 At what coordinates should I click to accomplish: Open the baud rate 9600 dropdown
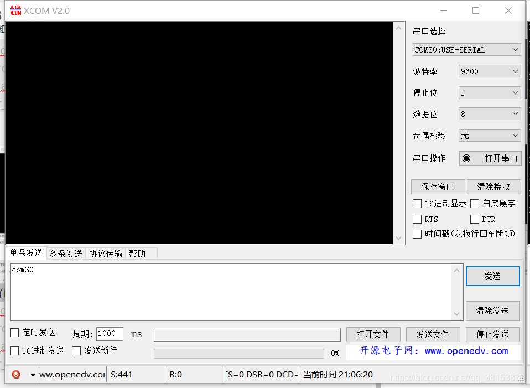click(490, 71)
